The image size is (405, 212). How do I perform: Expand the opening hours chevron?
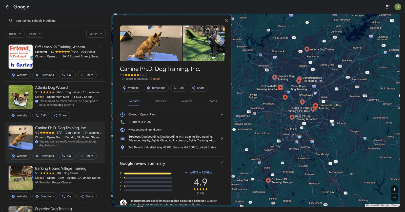pos(222,115)
